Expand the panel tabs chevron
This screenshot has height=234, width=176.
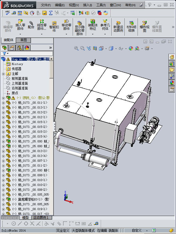(50, 48)
